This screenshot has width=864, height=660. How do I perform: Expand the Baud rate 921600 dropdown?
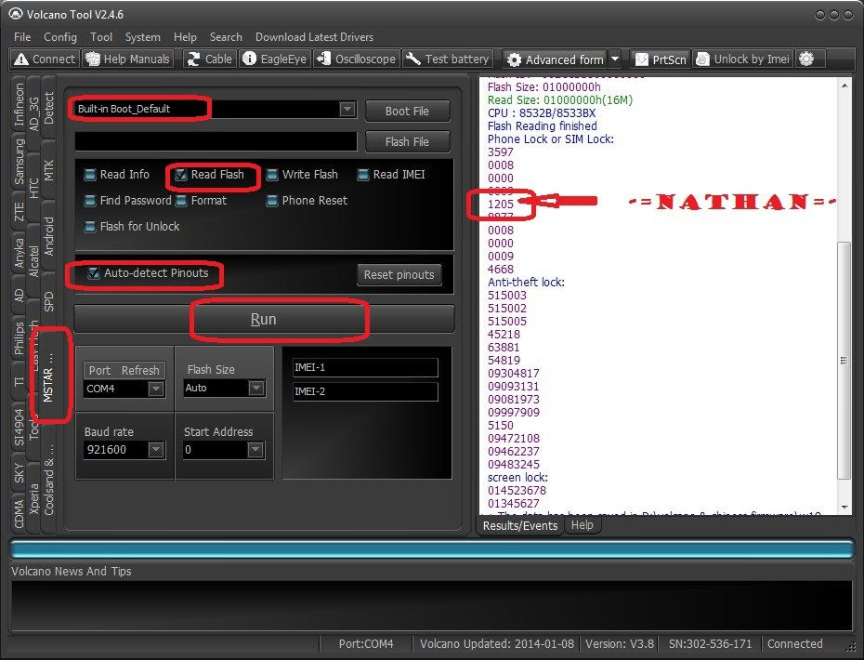click(x=156, y=450)
